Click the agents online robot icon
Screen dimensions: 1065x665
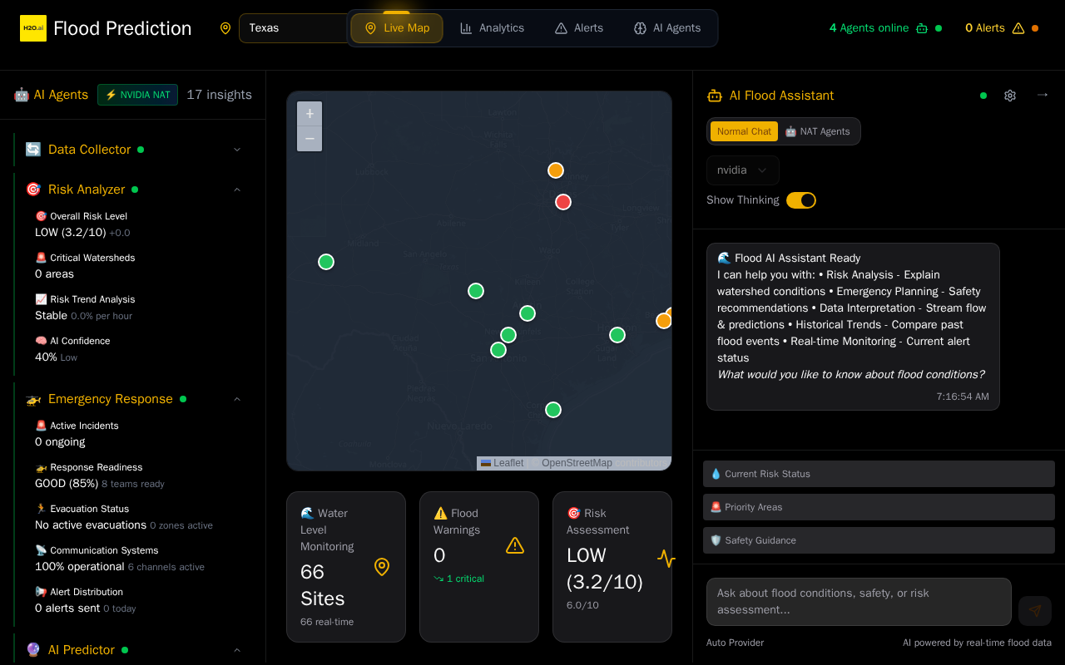922,28
